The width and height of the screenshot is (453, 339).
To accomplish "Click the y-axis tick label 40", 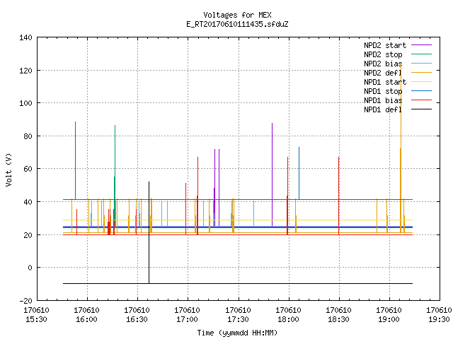I will [x=28, y=202].
